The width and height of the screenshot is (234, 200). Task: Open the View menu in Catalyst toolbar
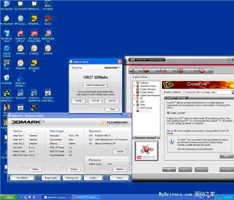pyautogui.click(x=136, y=71)
